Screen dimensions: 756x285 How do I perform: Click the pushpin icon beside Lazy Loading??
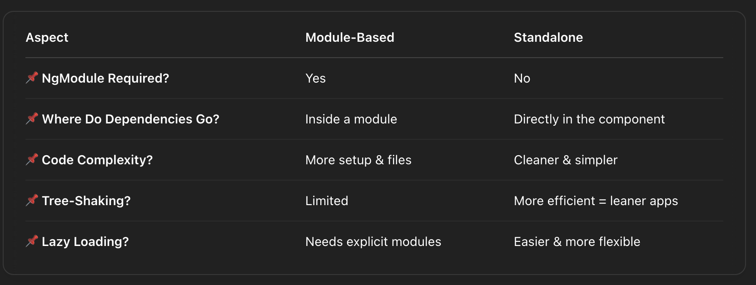[x=32, y=241]
